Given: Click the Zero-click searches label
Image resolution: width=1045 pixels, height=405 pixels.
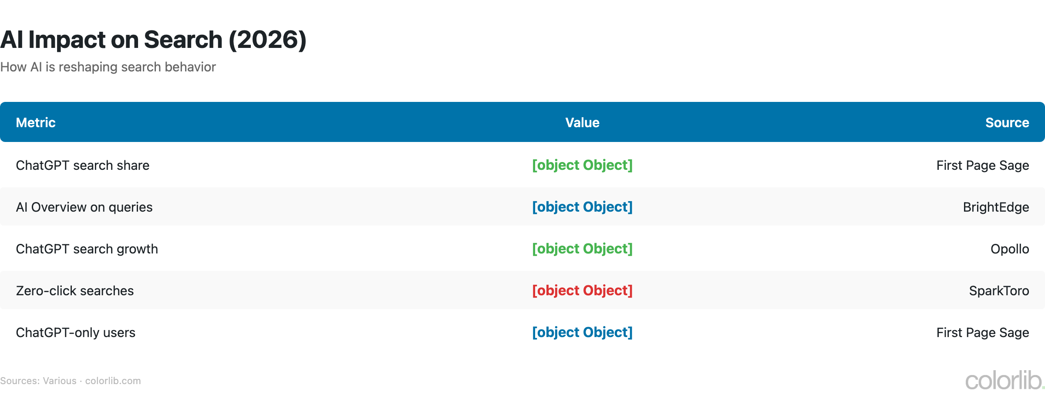Looking at the screenshot, I should click(74, 291).
